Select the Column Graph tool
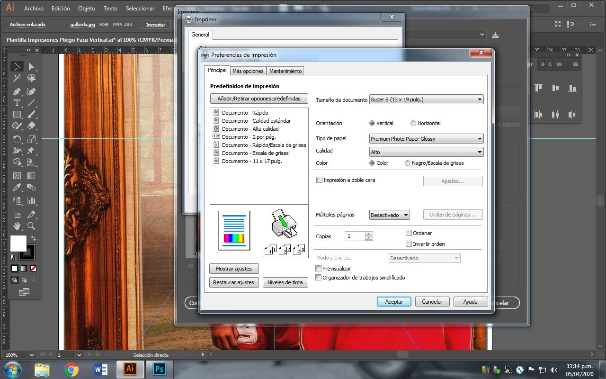The height and width of the screenshot is (379, 606). (32, 201)
